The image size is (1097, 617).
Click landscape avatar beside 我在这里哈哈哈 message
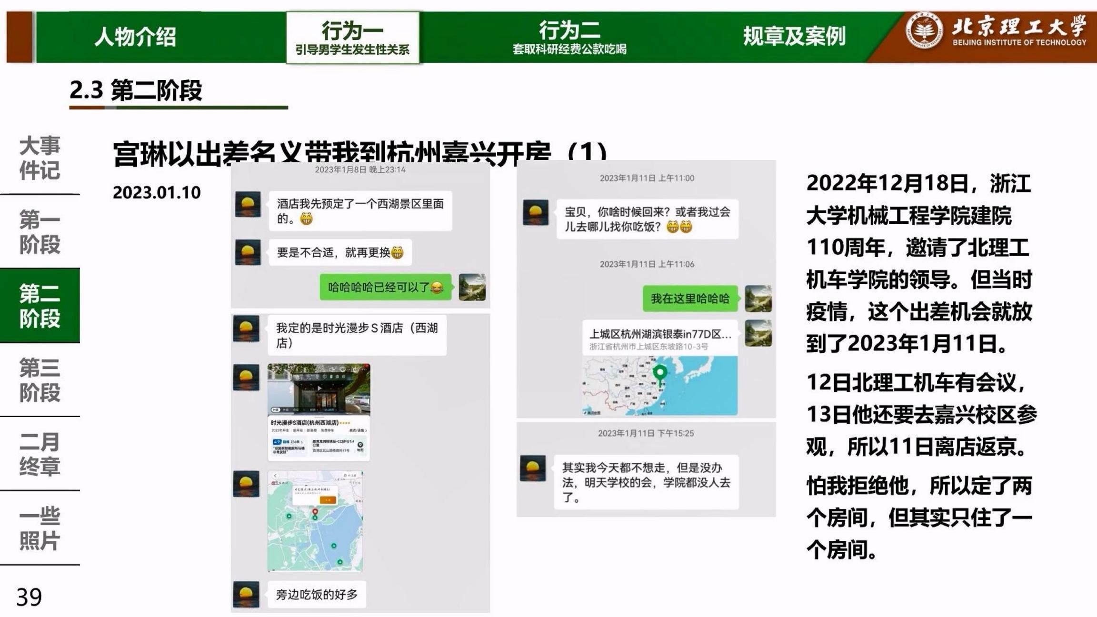point(758,299)
